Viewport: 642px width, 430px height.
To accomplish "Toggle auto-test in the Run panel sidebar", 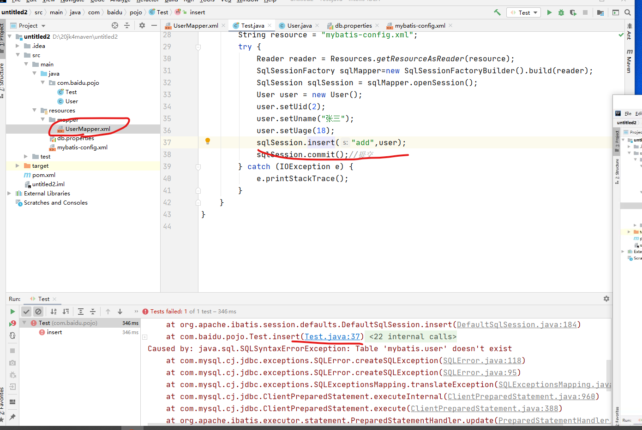I will pos(12,336).
